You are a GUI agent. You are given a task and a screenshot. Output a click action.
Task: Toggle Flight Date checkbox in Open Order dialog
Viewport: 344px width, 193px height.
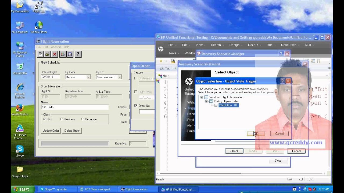click(136, 92)
